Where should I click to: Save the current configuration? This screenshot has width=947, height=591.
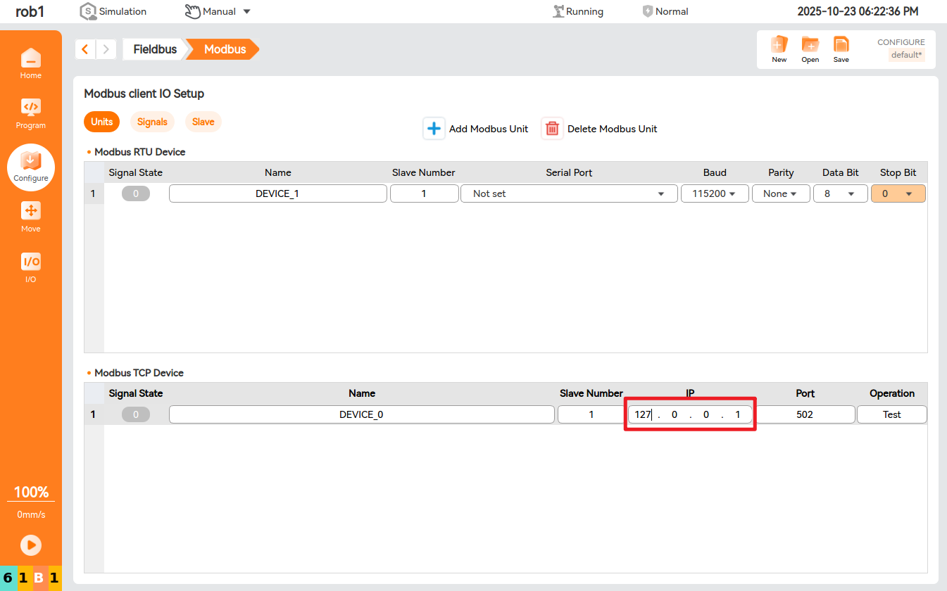(841, 49)
